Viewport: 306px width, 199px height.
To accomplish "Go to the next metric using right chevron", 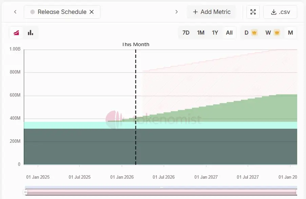I will (x=177, y=12).
